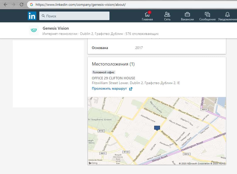The height and width of the screenshot is (174, 237).
Task: Click the Genesis Vision company logo
Action: (x=34, y=30)
